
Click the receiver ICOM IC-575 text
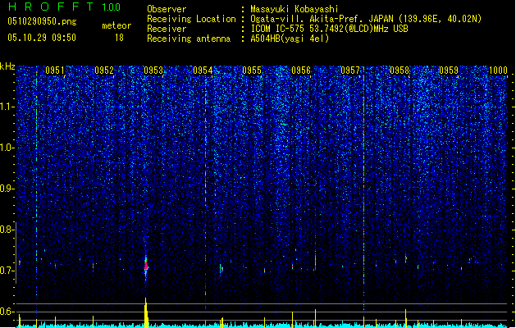click(329, 29)
